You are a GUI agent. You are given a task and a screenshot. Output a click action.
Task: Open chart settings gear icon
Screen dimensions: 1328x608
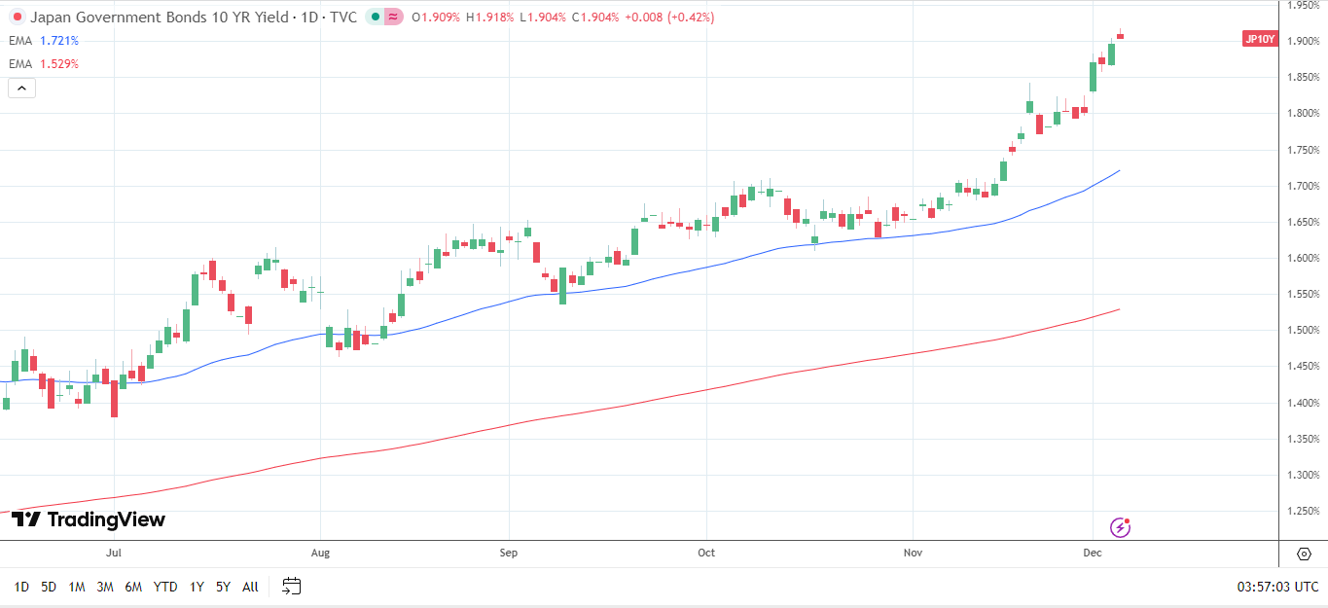(1304, 554)
